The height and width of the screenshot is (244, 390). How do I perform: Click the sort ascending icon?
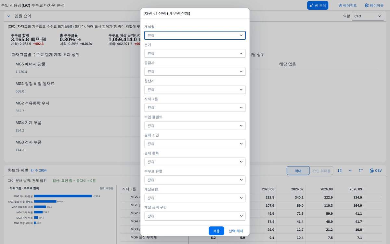(361, 170)
